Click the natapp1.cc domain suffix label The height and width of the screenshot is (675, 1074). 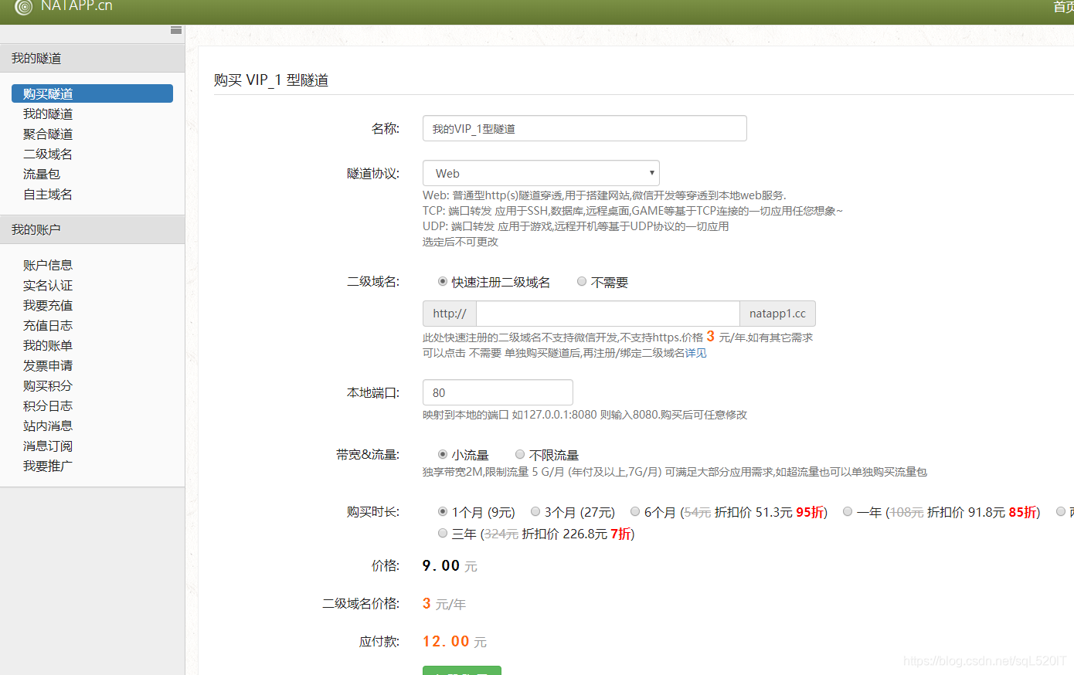tap(777, 314)
